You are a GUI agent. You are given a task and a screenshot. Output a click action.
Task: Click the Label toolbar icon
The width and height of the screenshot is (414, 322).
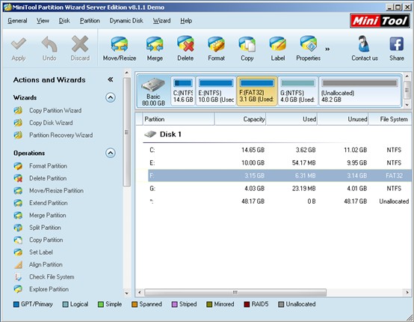coord(278,44)
